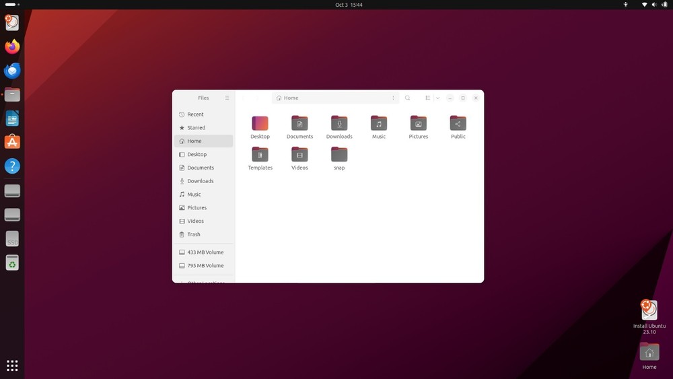This screenshot has height=379, width=673.
Task: Select Pictures in the sidebar
Action: (203, 208)
